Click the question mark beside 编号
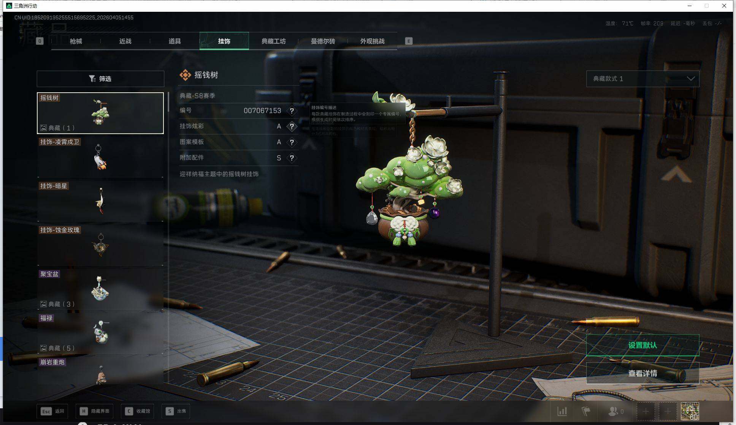Image resolution: width=736 pixels, height=425 pixels. pos(292,111)
